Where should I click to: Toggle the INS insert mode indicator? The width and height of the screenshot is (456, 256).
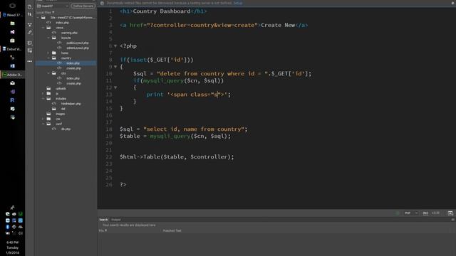click(x=425, y=213)
